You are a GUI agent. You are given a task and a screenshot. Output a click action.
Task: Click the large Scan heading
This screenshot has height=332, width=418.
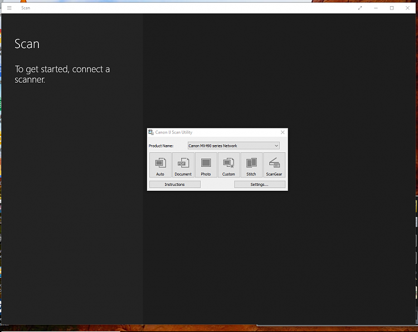tap(27, 44)
